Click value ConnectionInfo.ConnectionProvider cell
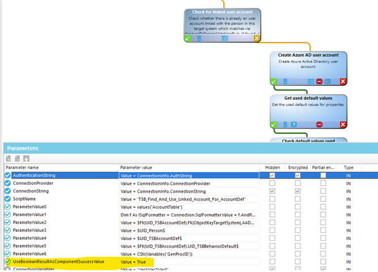Image resolution: width=378 pixels, height=272 pixels. pyautogui.click(x=189, y=184)
